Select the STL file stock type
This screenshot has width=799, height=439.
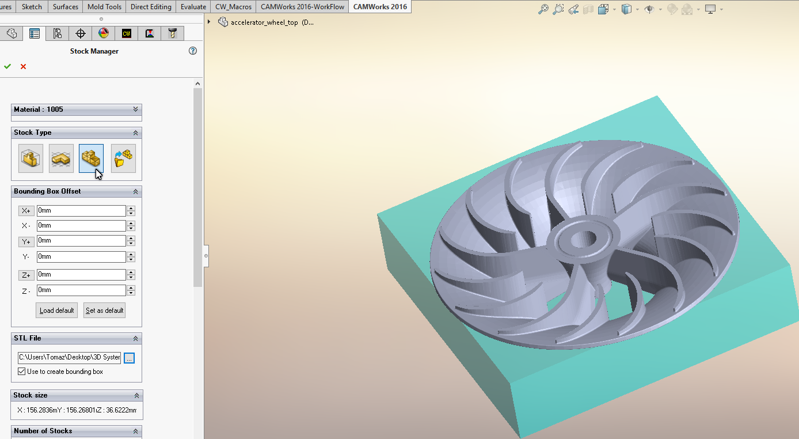pos(91,158)
